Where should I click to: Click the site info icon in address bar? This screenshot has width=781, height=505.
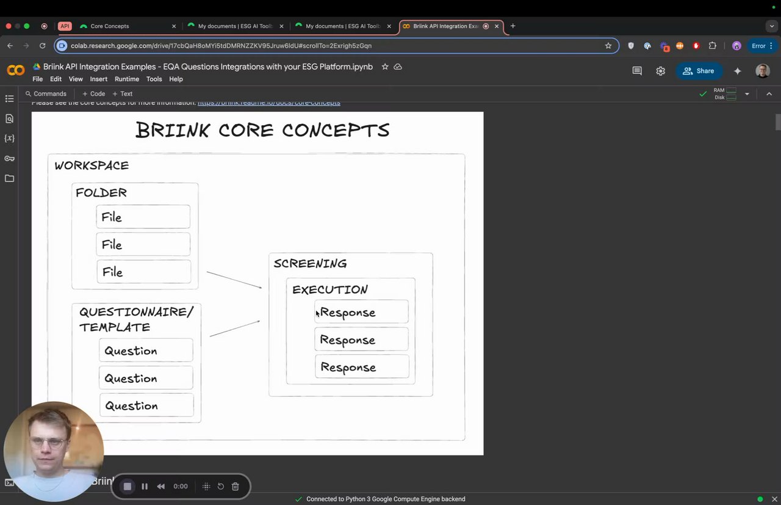(x=62, y=46)
